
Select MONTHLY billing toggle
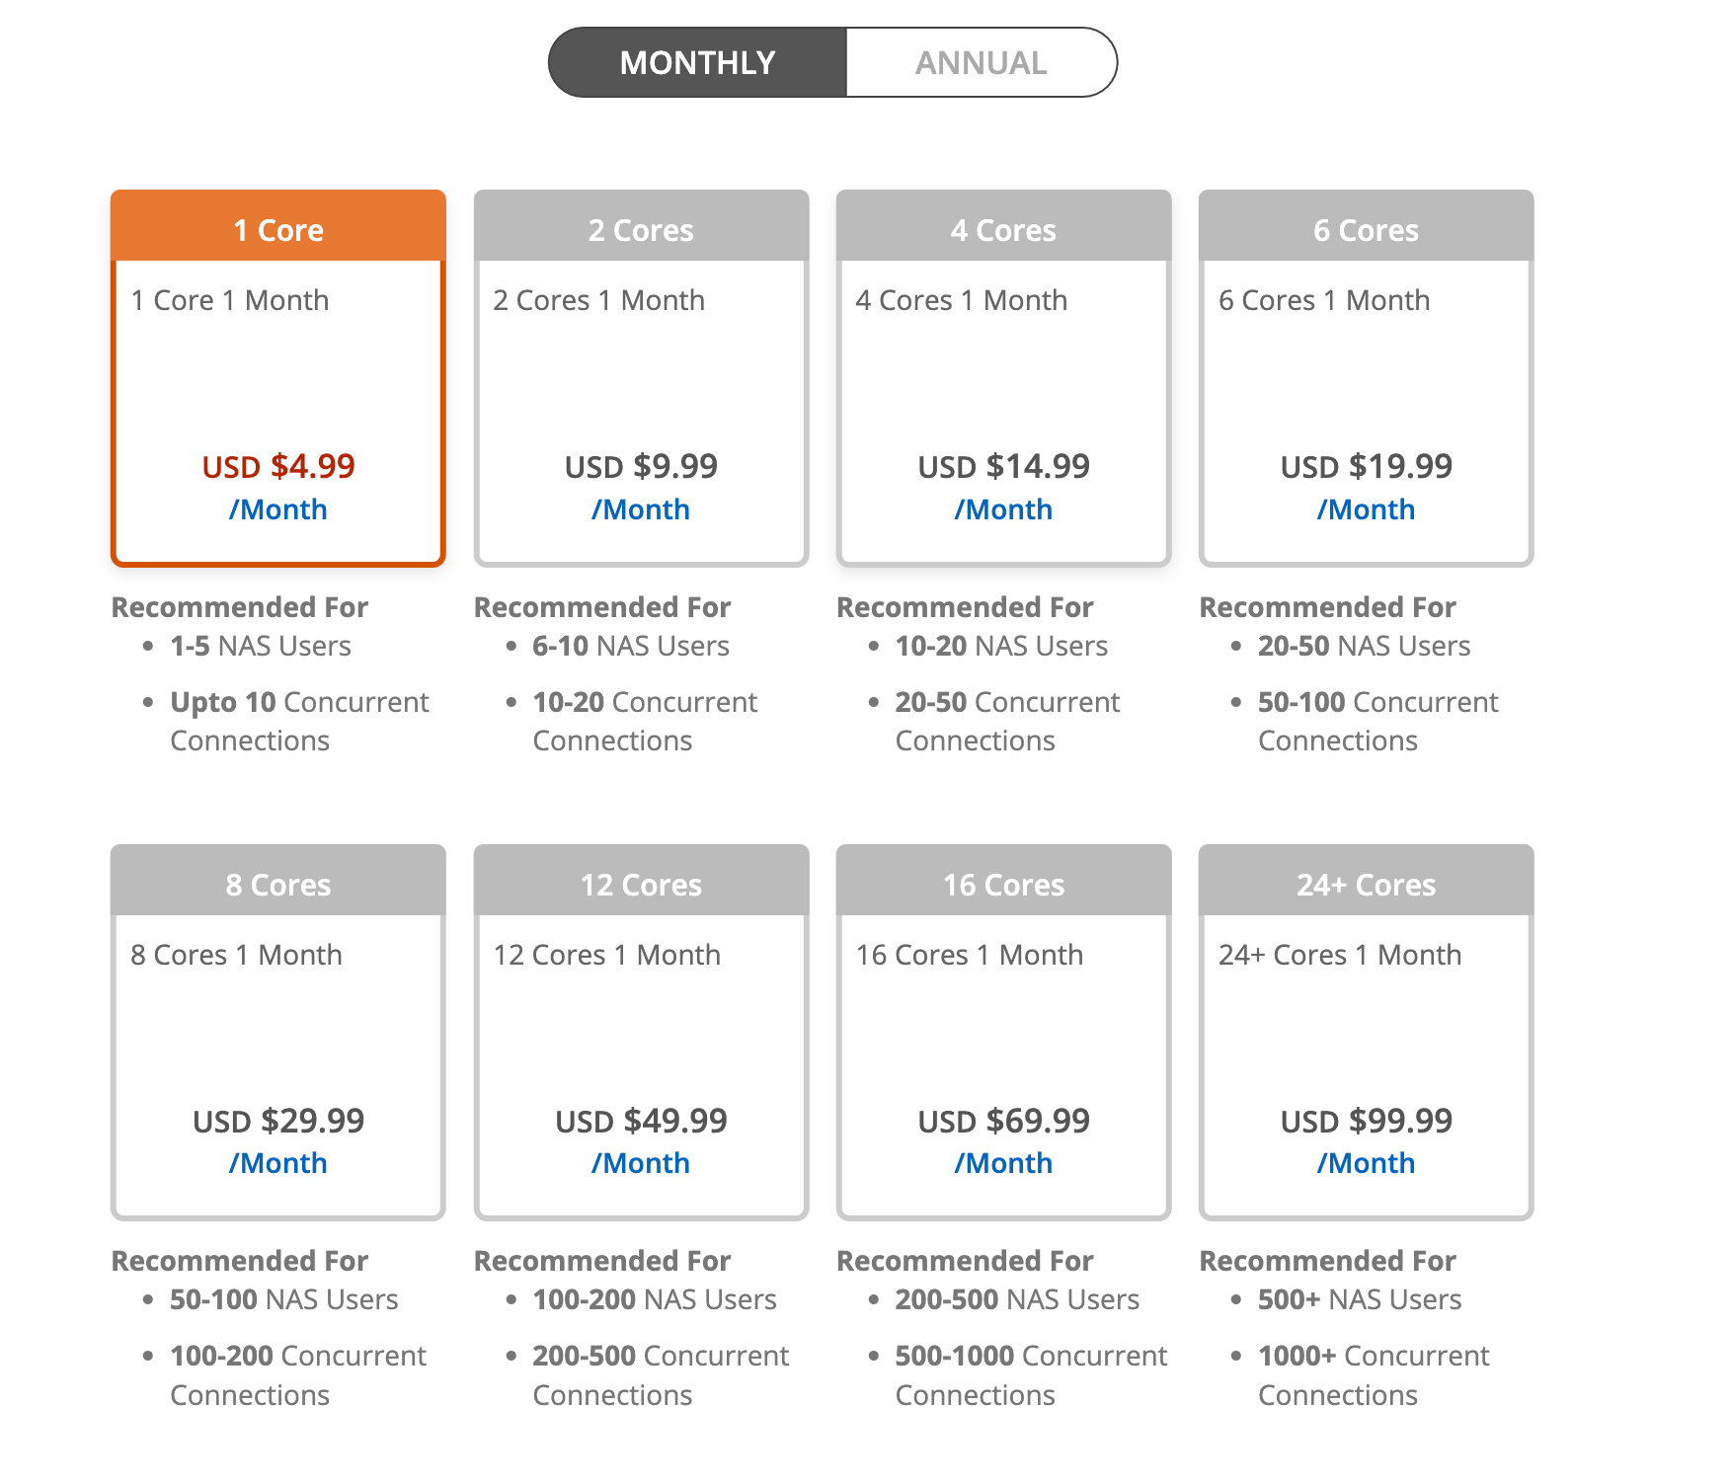click(x=698, y=62)
